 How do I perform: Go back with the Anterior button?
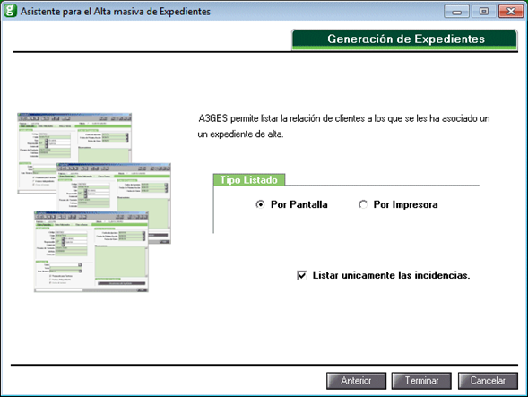pyautogui.click(x=356, y=381)
